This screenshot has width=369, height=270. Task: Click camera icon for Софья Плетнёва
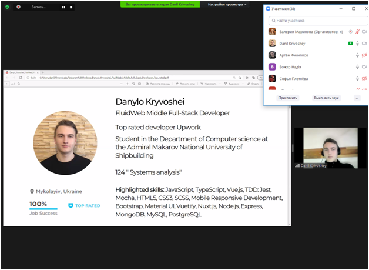coord(364,78)
